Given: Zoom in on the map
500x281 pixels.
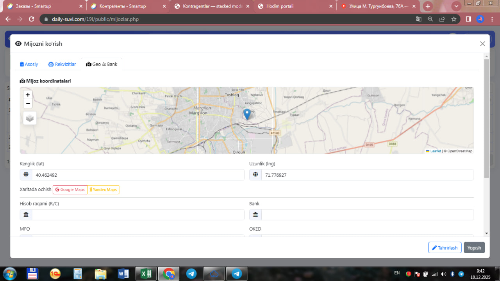Looking at the screenshot, I should click(28, 95).
